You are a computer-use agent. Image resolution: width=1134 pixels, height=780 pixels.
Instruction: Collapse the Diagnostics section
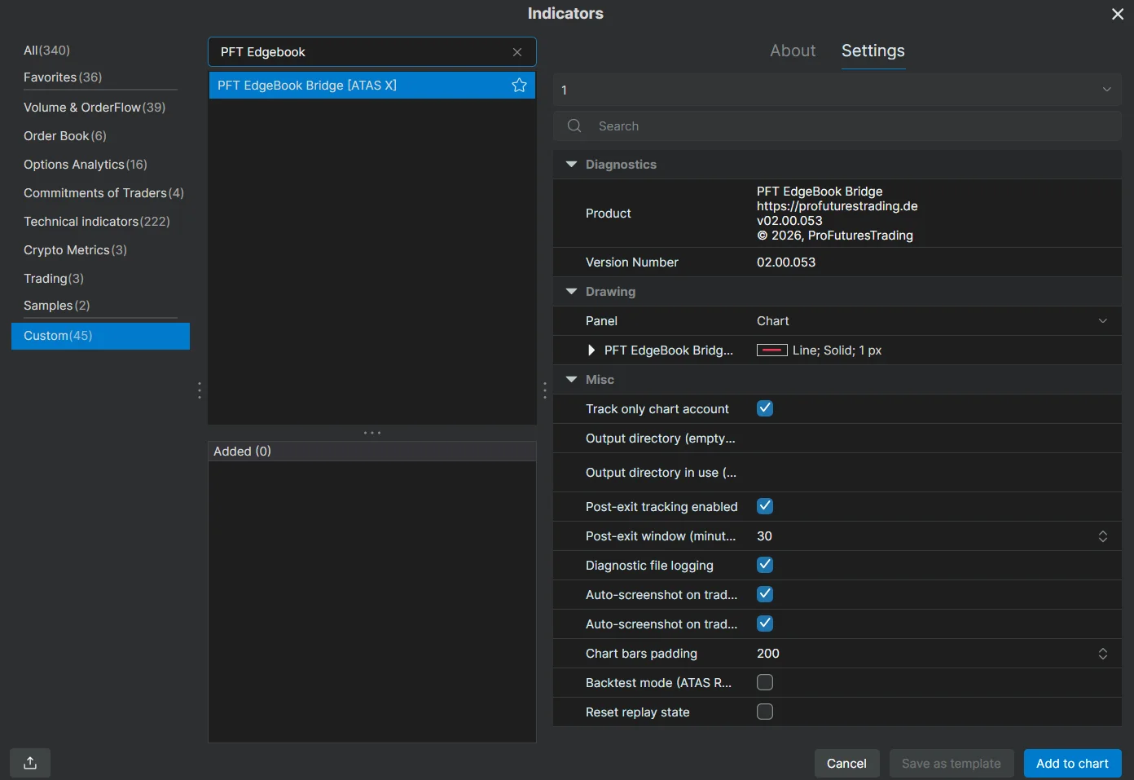[x=571, y=164]
